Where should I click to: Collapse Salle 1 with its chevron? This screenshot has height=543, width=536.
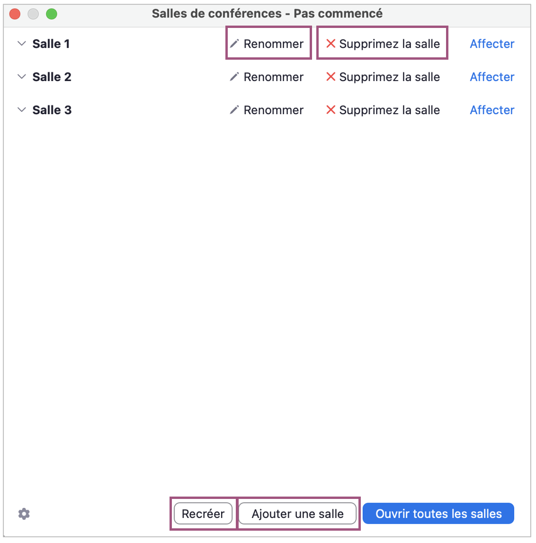point(21,44)
